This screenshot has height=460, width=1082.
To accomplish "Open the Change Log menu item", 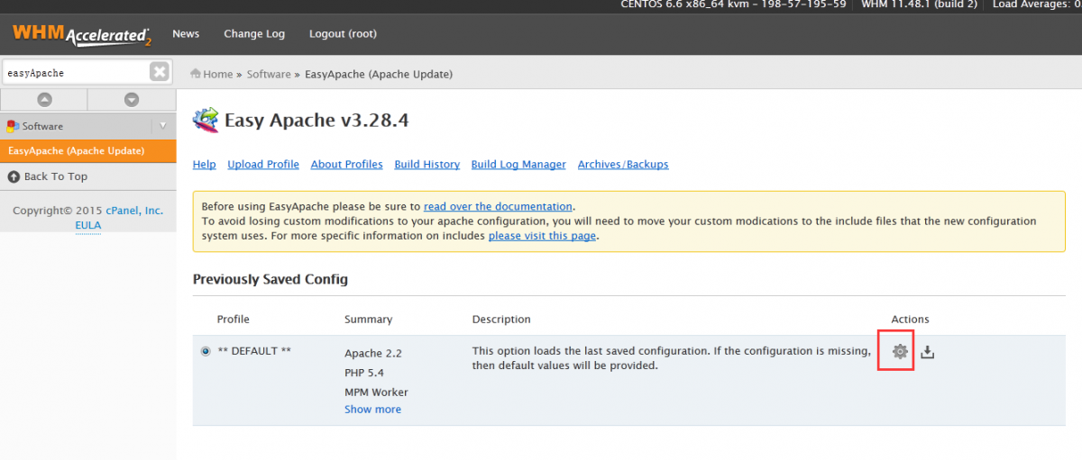I will pyautogui.click(x=254, y=34).
